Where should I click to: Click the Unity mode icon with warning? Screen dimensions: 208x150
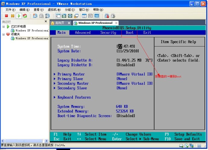point(76,16)
